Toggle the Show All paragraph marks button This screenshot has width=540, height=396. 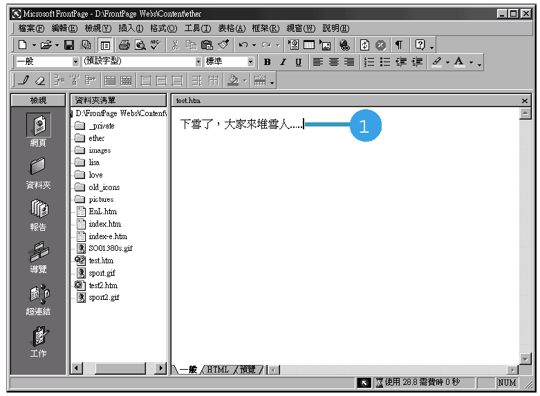point(399,45)
